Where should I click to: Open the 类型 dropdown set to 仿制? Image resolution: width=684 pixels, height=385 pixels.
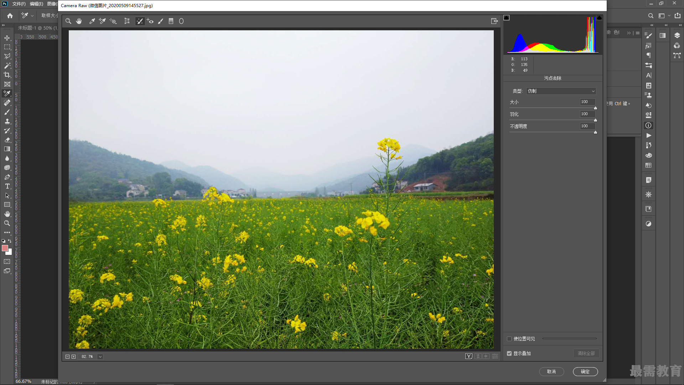point(561,91)
